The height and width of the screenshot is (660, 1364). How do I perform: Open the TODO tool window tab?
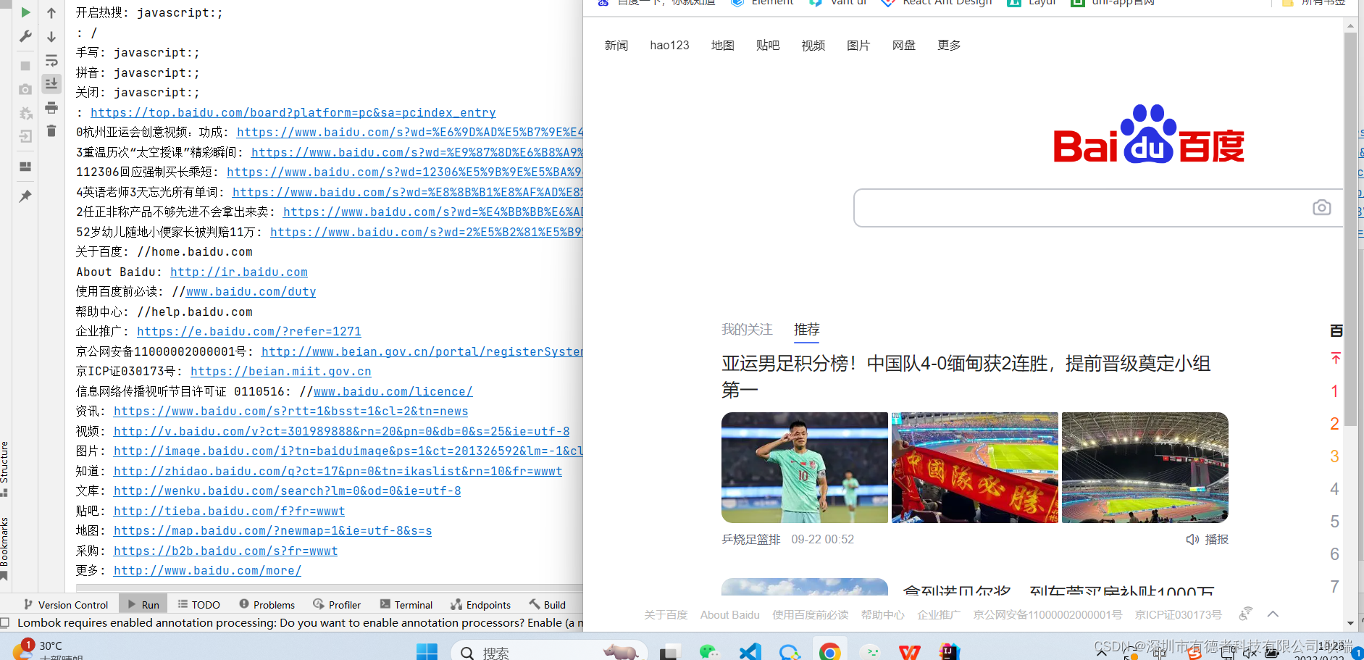point(199,604)
